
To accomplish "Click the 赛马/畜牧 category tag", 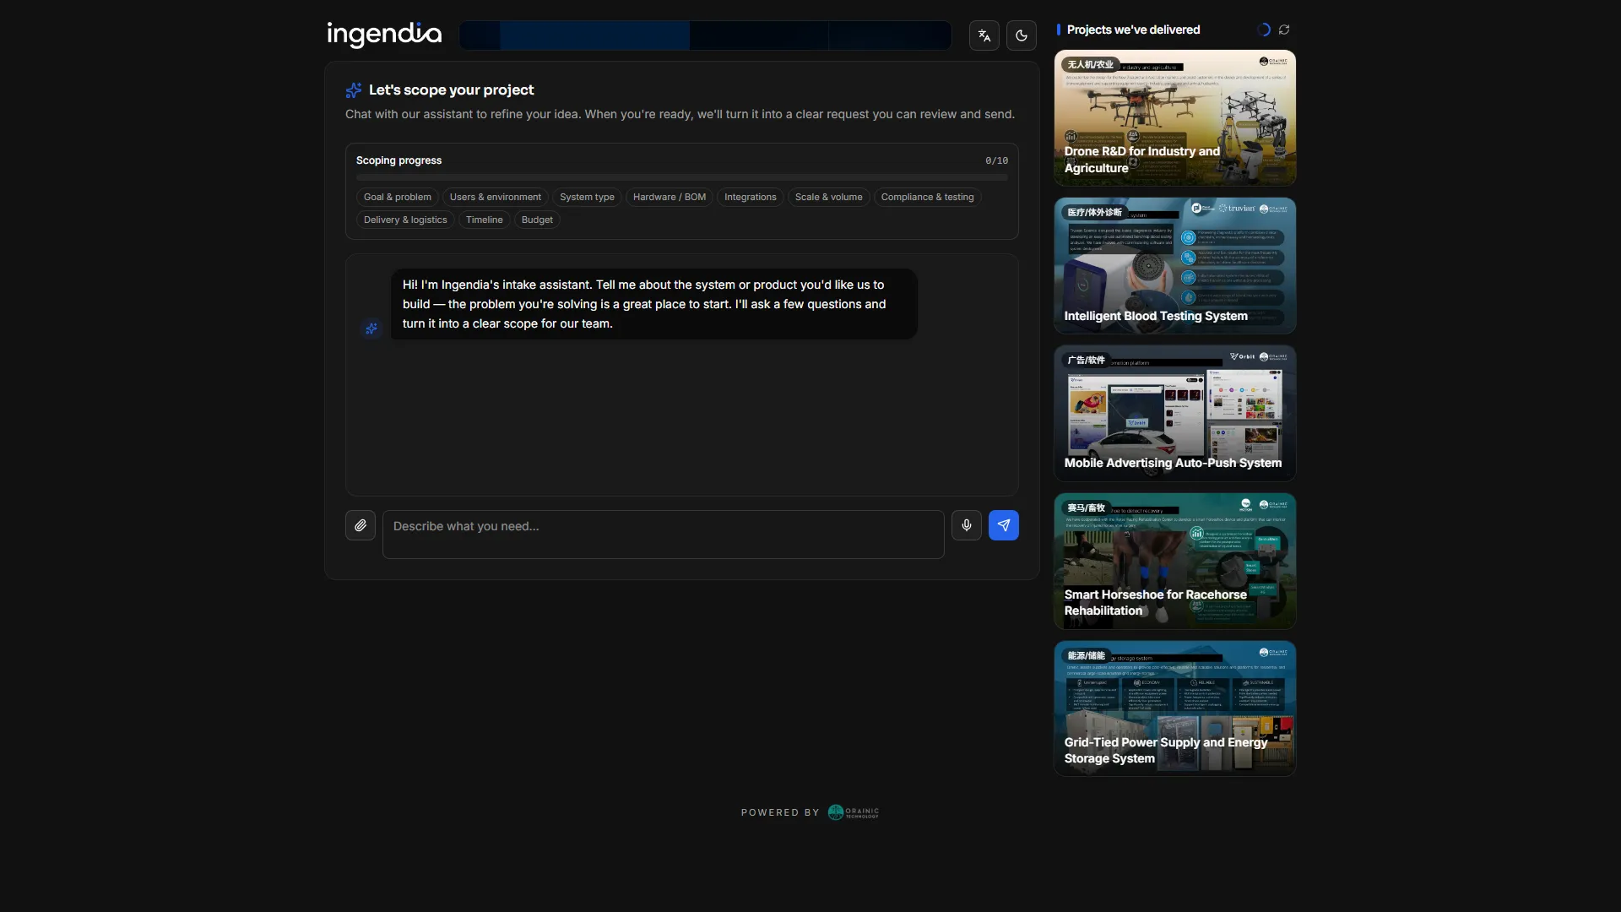I will click(1086, 508).
